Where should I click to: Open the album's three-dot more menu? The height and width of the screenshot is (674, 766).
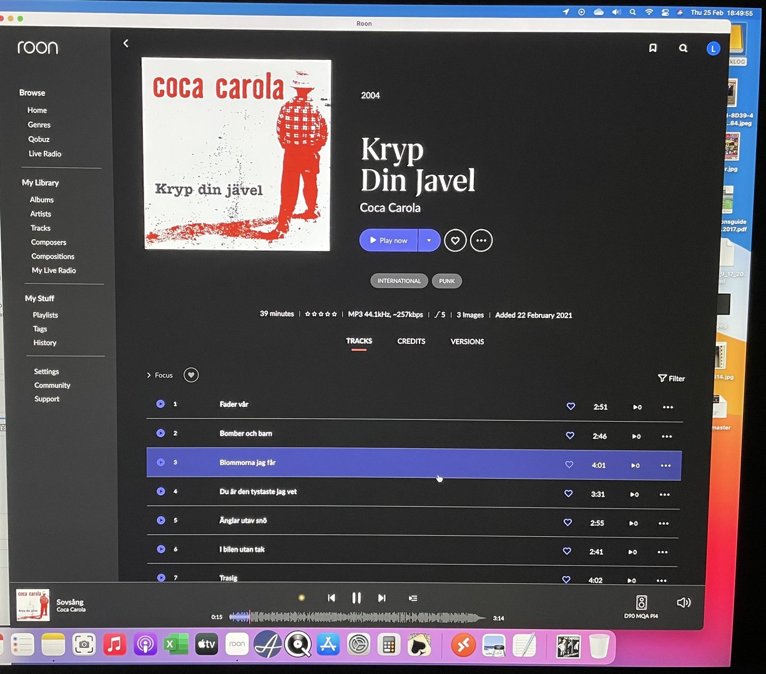click(481, 240)
